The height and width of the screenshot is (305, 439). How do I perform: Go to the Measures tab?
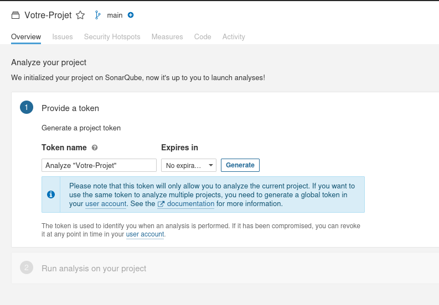point(167,36)
